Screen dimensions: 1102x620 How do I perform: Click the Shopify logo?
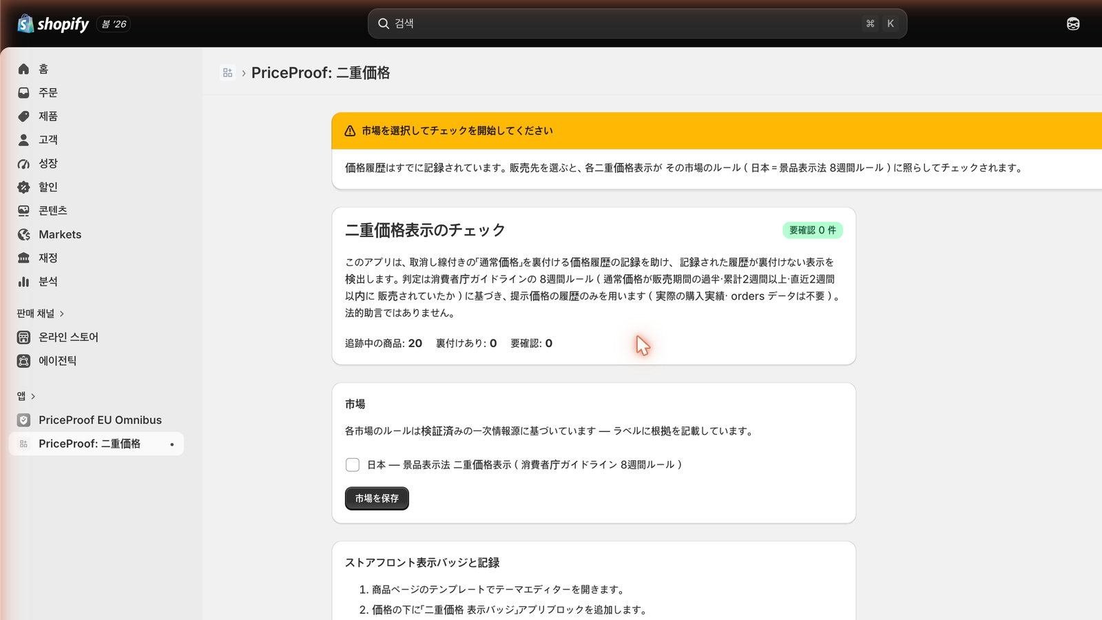[x=53, y=24]
